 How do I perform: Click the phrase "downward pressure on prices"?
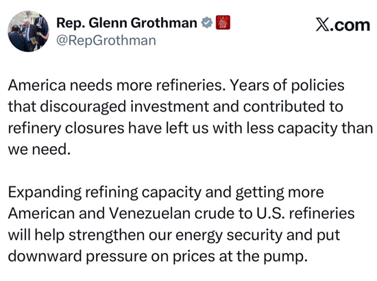point(111,256)
